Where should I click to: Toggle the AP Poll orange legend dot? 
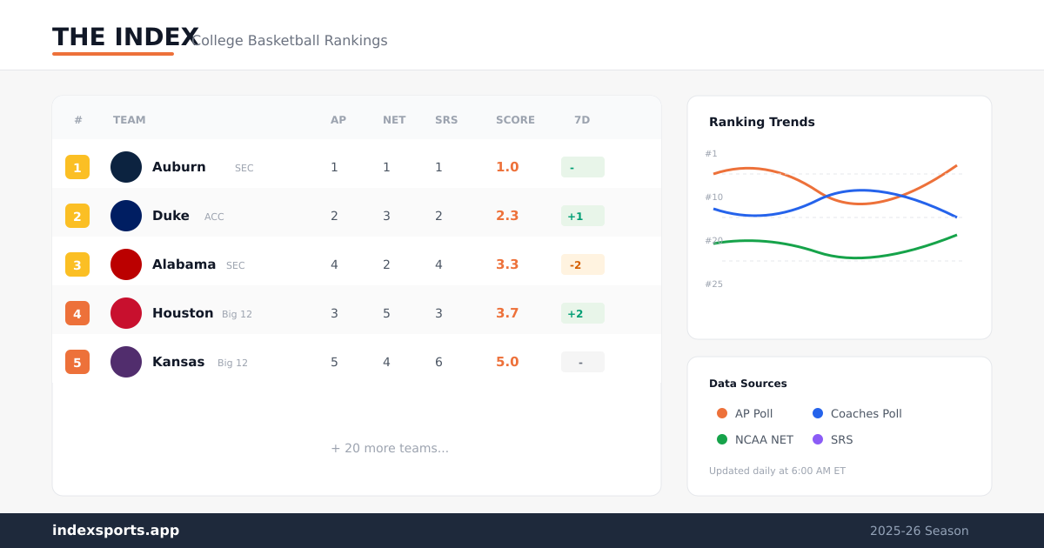coord(722,414)
